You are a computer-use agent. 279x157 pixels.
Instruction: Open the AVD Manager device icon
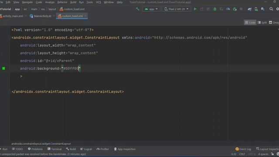(x=256, y=9)
